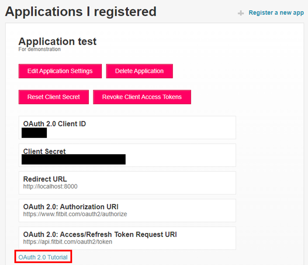This screenshot has width=308, height=265.
Task: Select the http://localhost:8000 redirect address
Action: tap(50, 186)
